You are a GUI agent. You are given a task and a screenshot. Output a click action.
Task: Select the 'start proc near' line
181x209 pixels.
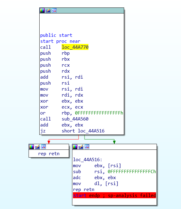point(60,41)
